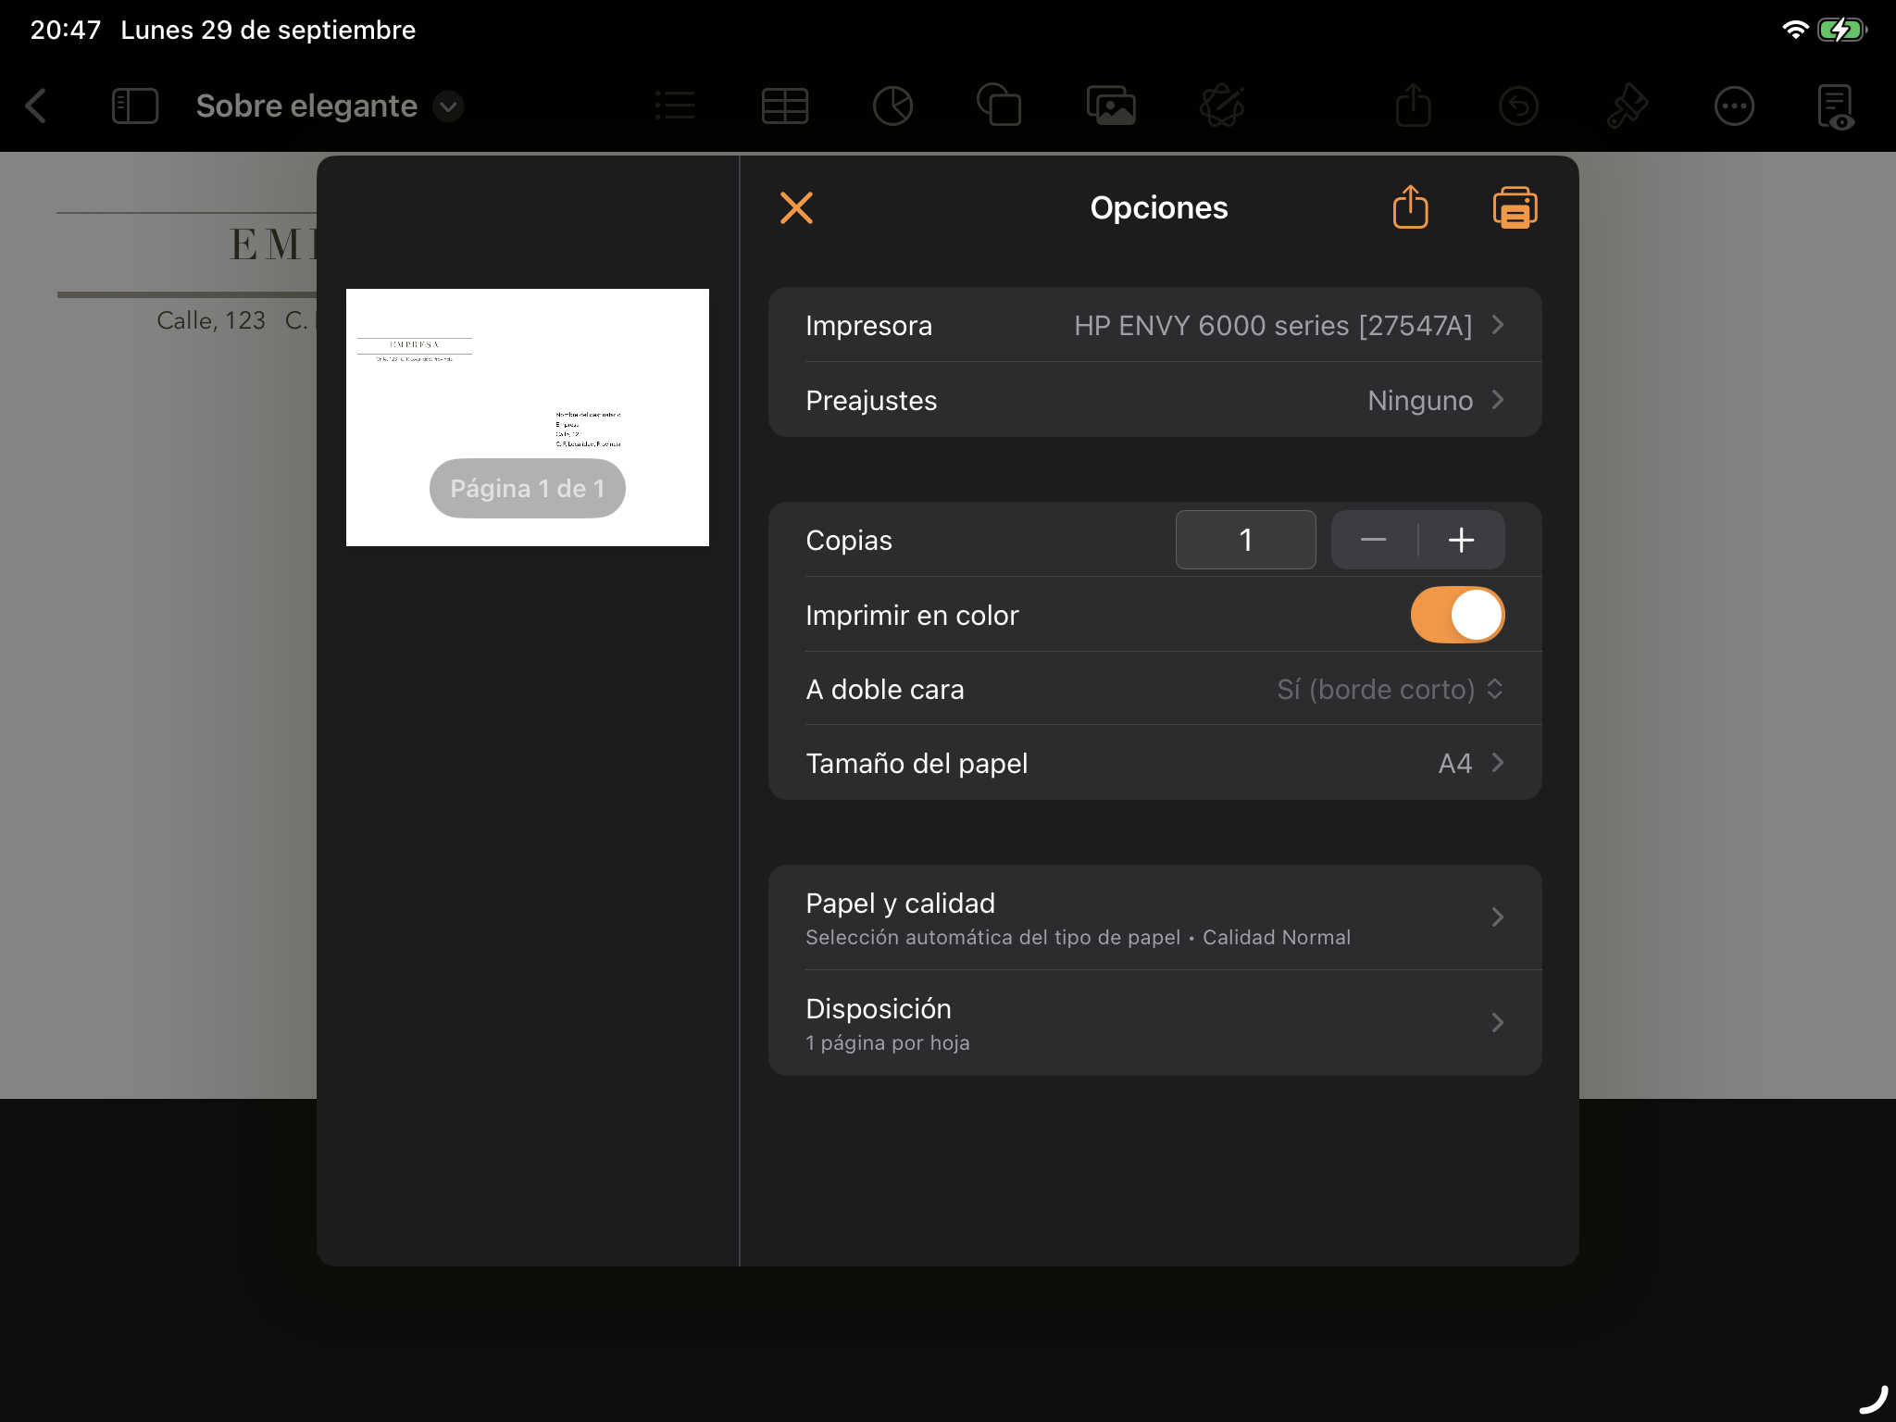Image resolution: width=1896 pixels, height=1422 pixels.
Task: Open the table insert icon in toolbar
Action: 784,106
